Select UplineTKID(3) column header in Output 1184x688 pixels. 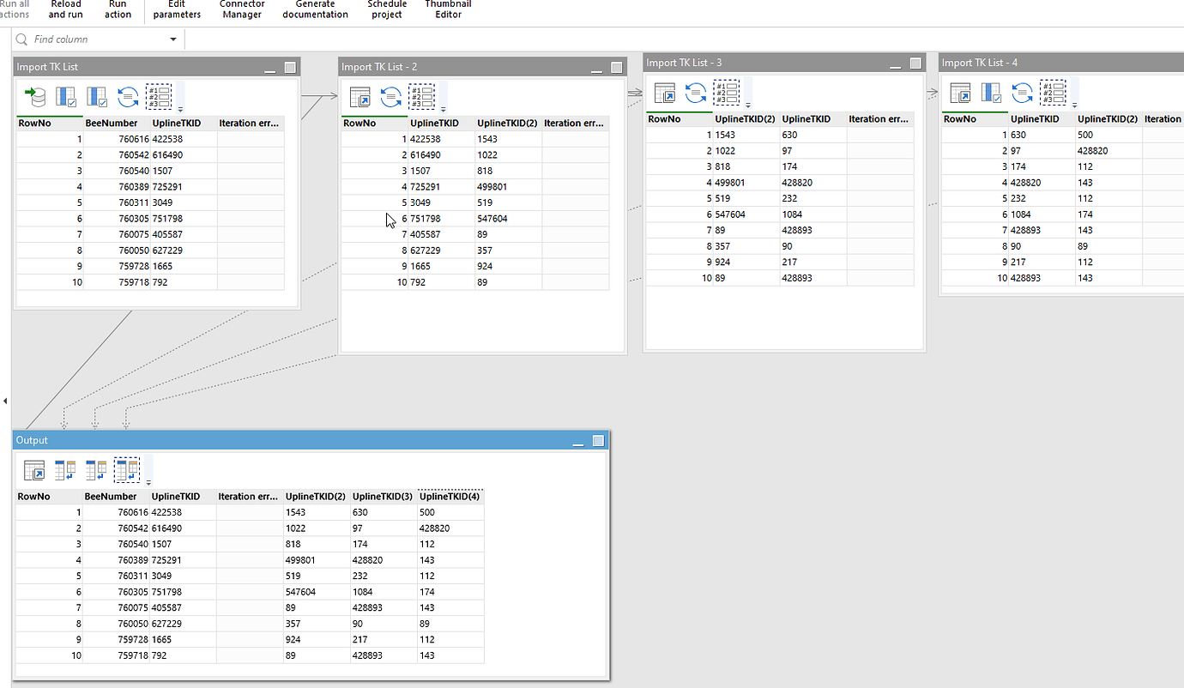point(384,496)
